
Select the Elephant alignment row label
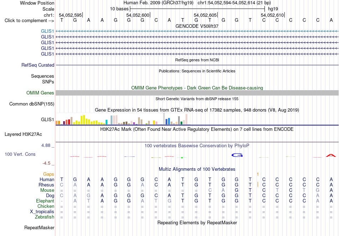pos(45,201)
